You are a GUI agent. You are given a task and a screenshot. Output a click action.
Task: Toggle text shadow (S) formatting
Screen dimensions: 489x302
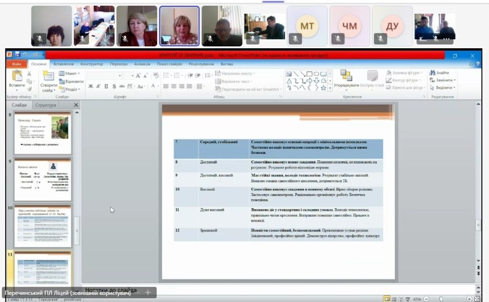[x=114, y=86]
